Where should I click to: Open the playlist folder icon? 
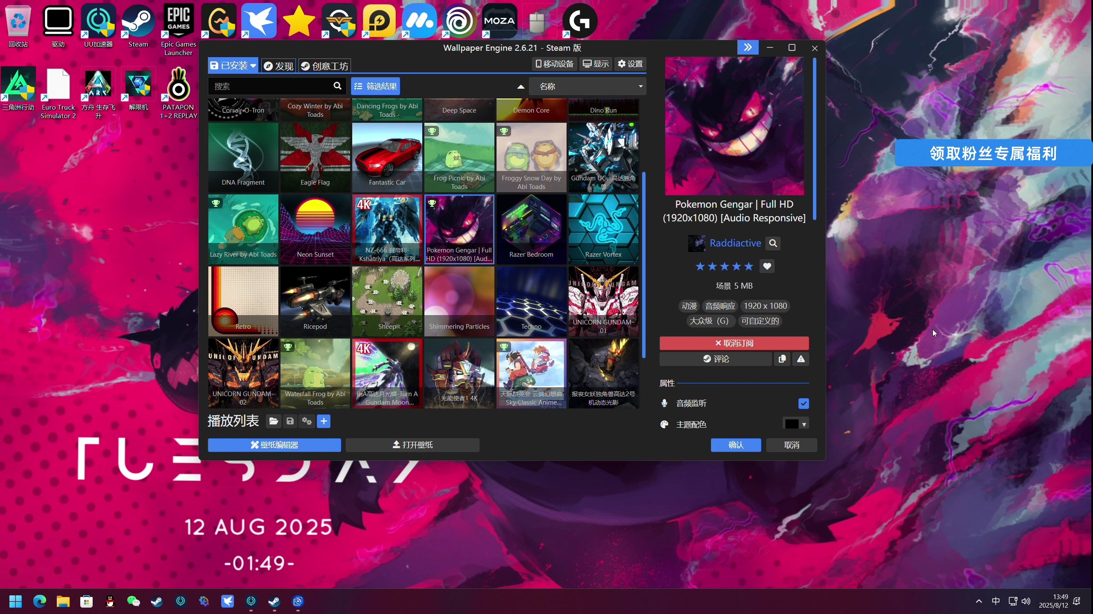pyautogui.click(x=274, y=421)
